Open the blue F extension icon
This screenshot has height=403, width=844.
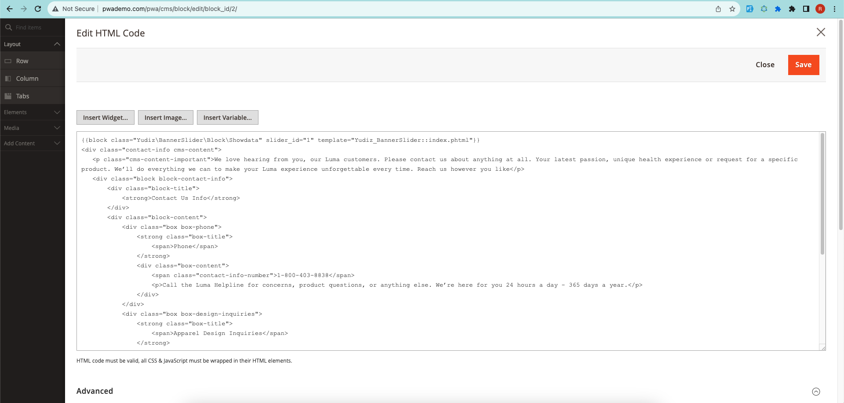pos(750,9)
